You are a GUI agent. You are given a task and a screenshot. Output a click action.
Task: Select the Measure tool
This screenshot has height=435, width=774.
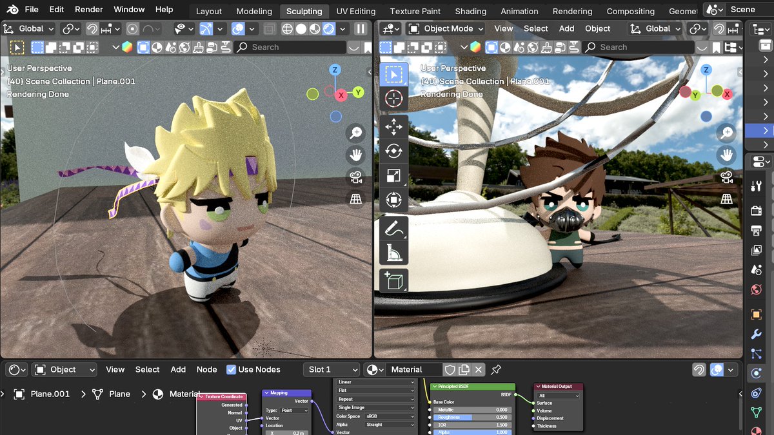393,253
